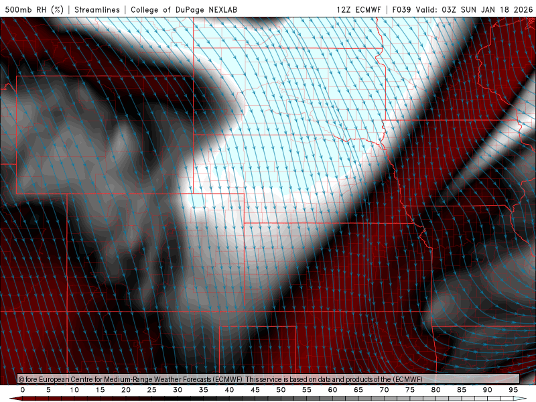Click the "20" scale value
Viewport: 536px width, 402px height.
[x=126, y=390]
